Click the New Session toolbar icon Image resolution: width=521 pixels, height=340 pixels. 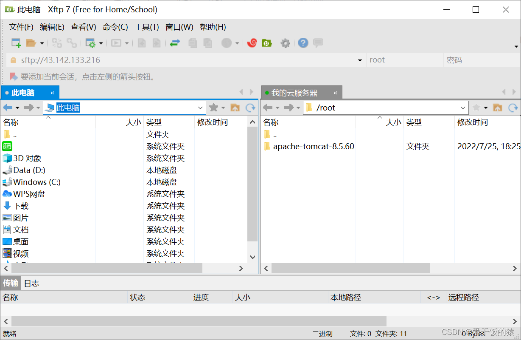click(x=16, y=43)
